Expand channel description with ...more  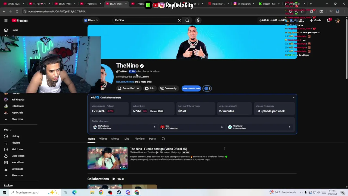145,77
